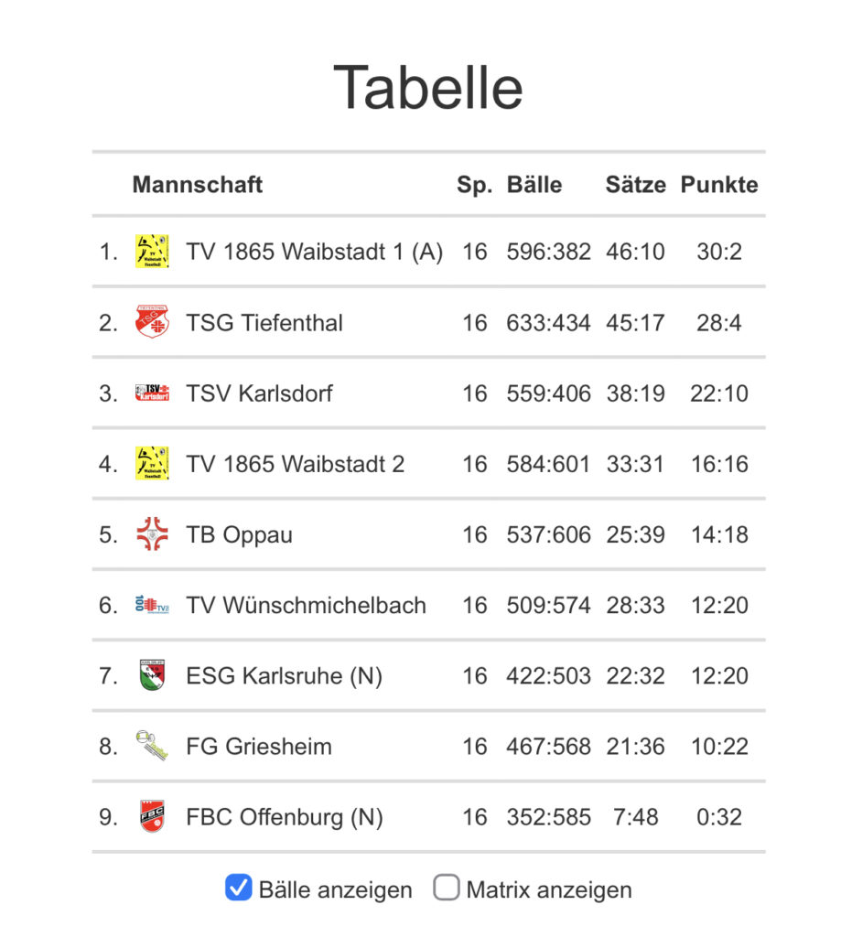Click the TV 1865 Waibstadt 1 logo

pos(152,251)
